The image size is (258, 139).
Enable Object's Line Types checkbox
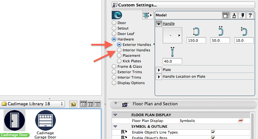click(x=213, y=132)
